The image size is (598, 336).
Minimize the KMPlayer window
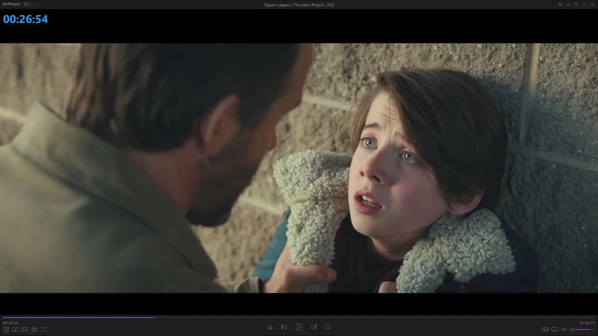pyautogui.click(x=568, y=5)
